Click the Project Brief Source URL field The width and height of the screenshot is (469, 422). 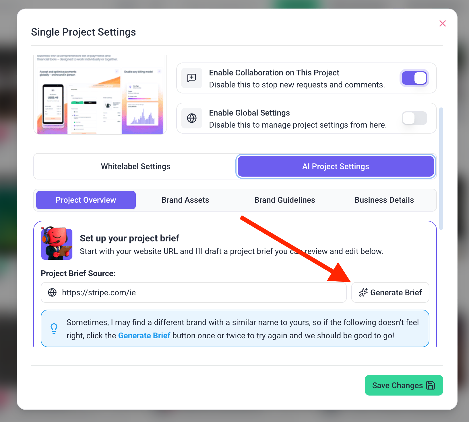tap(198, 292)
